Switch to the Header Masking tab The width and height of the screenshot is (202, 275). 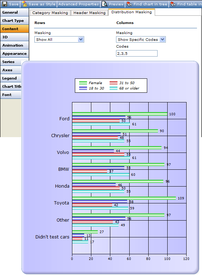(x=90, y=13)
